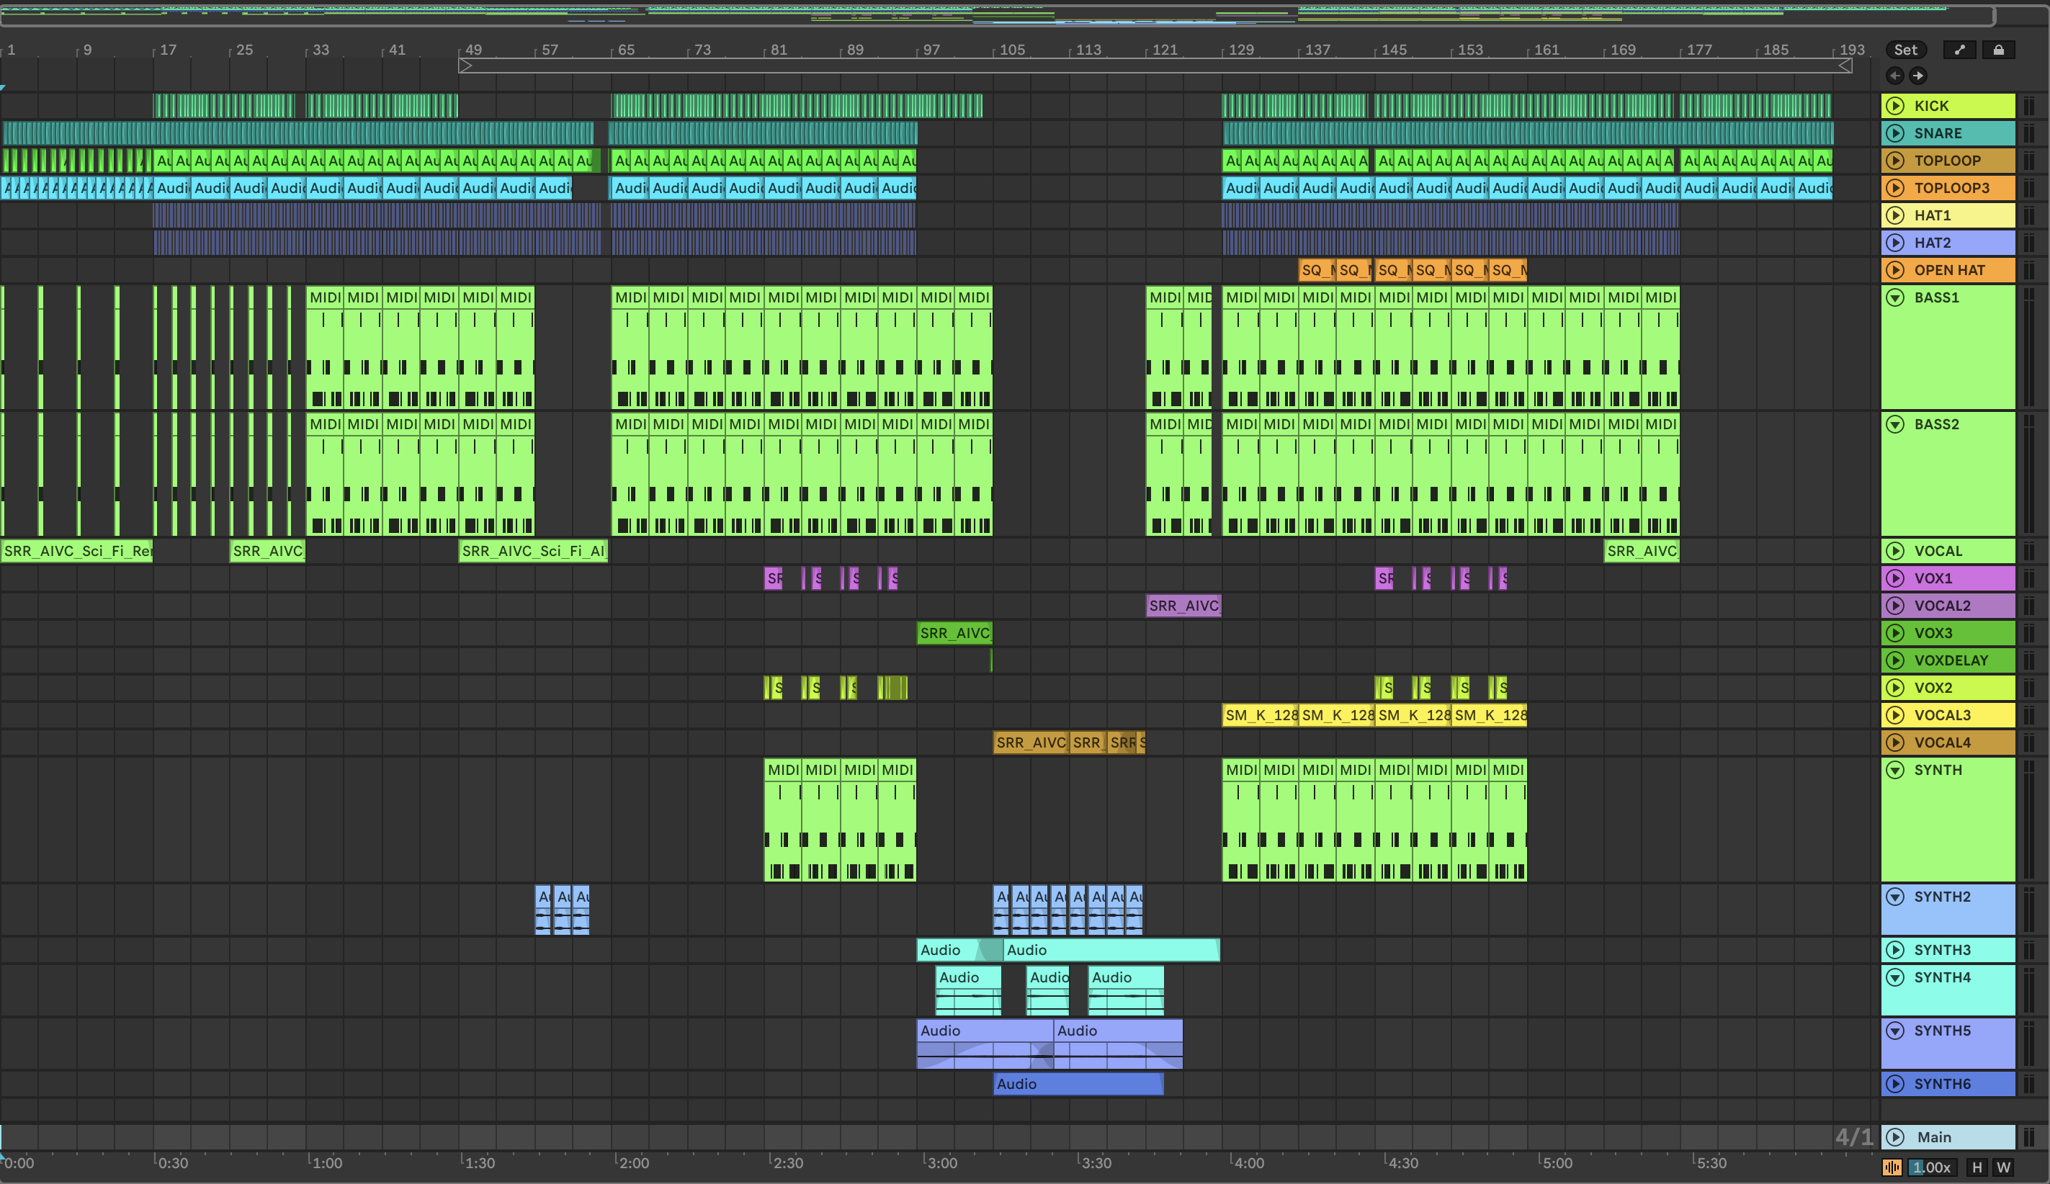The image size is (2050, 1184).
Task: Select the first SRR_AIVC clip on VOCAL4
Action: click(x=1031, y=743)
